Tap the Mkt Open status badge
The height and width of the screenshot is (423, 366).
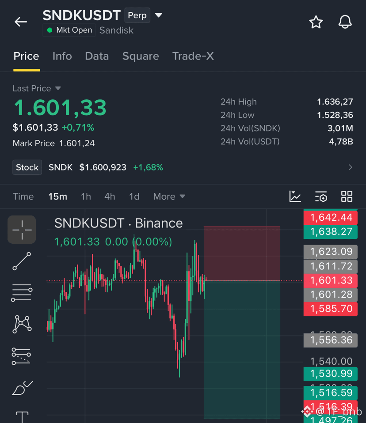pos(69,30)
